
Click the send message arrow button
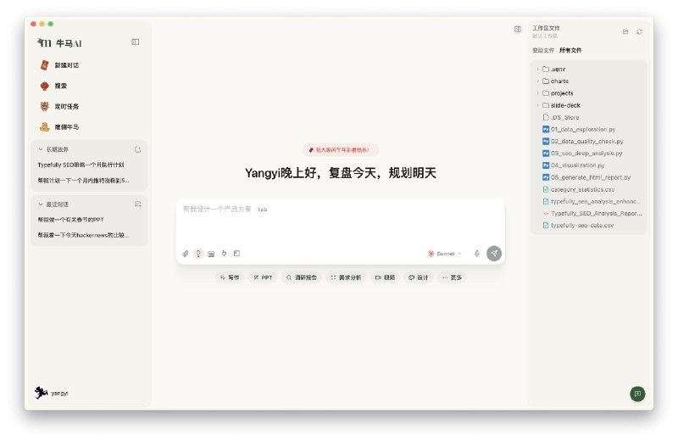[x=494, y=254]
